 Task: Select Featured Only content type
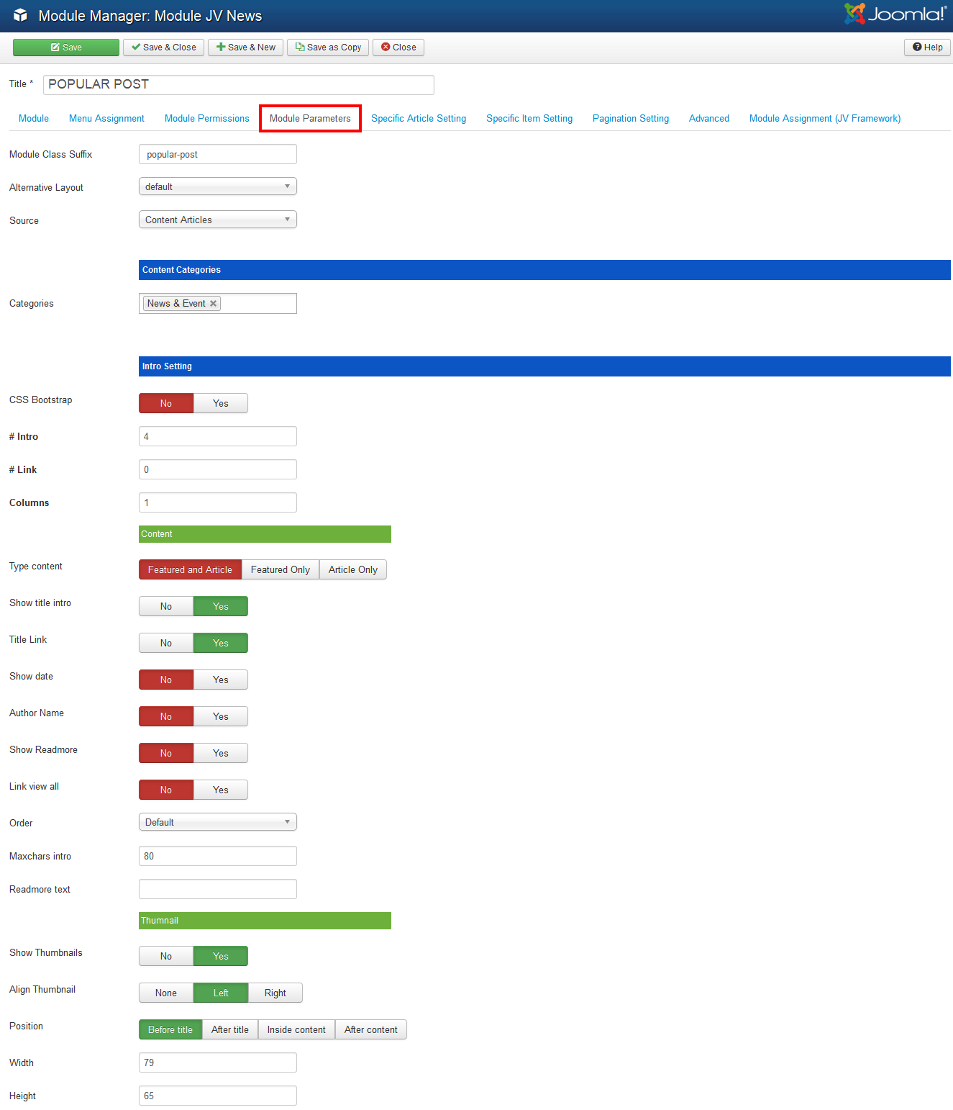pyautogui.click(x=280, y=570)
